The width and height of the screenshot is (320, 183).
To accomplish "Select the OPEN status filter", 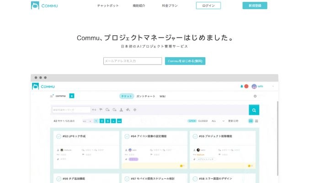I will 192,121.
